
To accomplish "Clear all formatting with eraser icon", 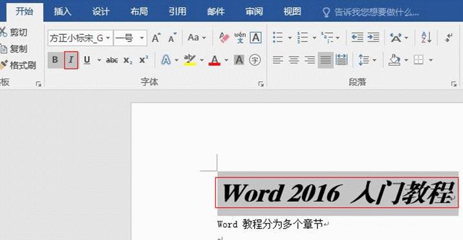I will 224,37.
